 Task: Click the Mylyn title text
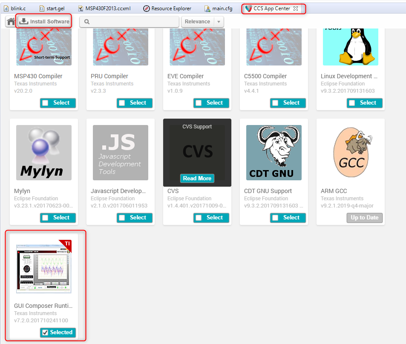click(x=22, y=191)
